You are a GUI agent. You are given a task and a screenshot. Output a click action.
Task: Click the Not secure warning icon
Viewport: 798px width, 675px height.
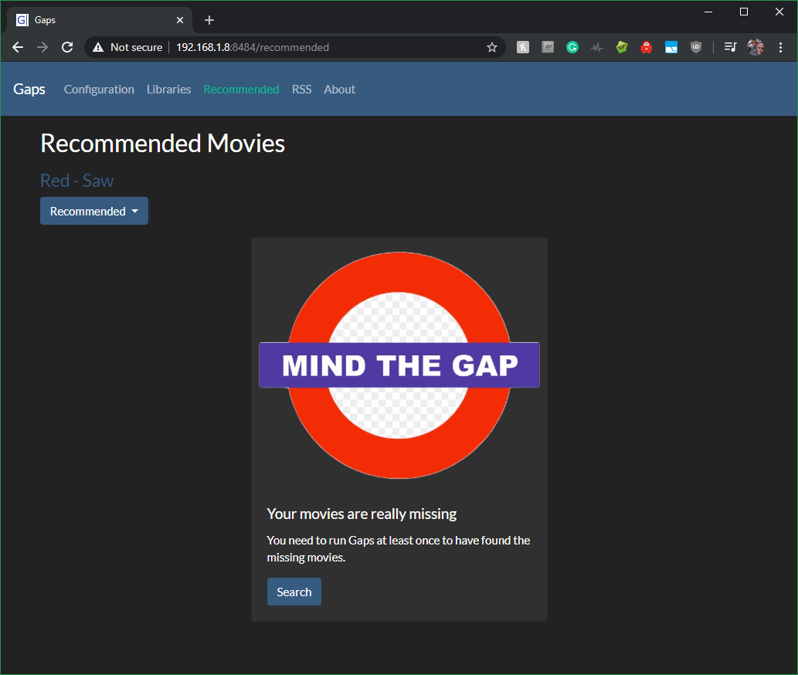[x=98, y=47]
